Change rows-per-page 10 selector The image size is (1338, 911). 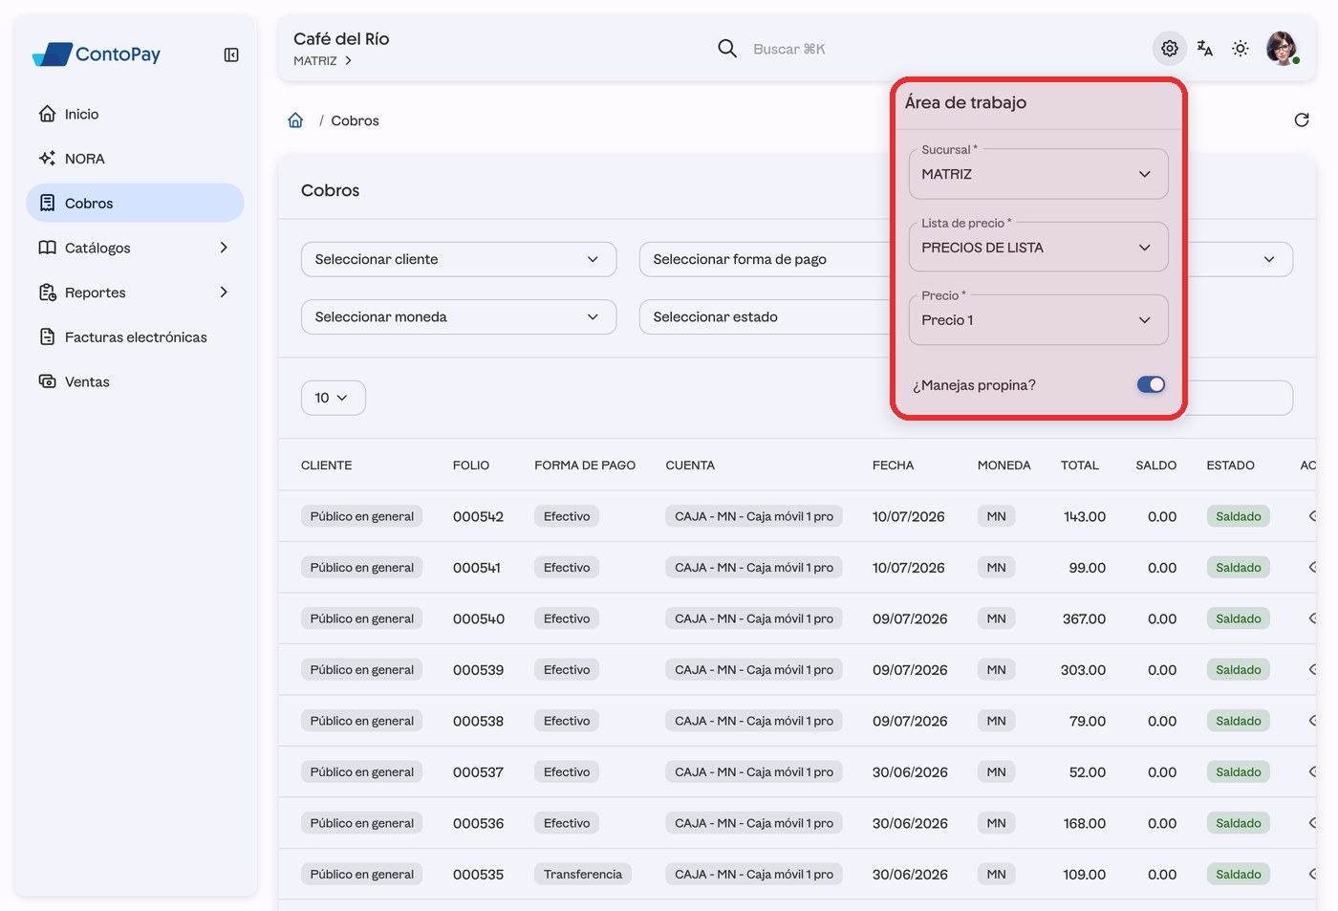333,398
